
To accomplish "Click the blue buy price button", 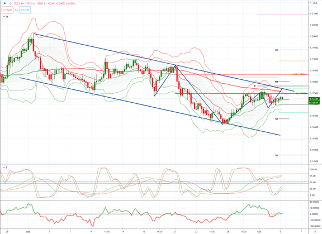I will (x=25, y=10).
